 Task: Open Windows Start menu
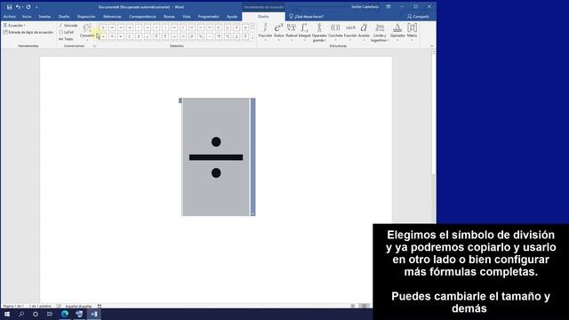click(7, 314)
